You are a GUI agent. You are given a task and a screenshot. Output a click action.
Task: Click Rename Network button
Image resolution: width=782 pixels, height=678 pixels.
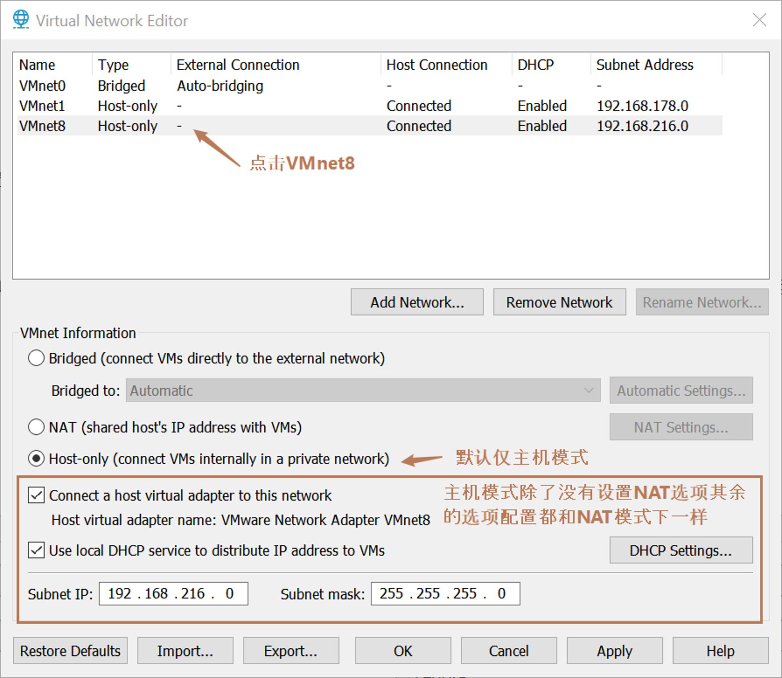click(702, 302)
